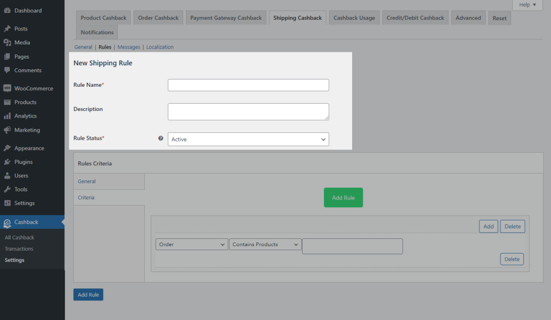The image size is (551, 320).
Task: Expand the Help menu at top
Action: click(x=527, y=5)
